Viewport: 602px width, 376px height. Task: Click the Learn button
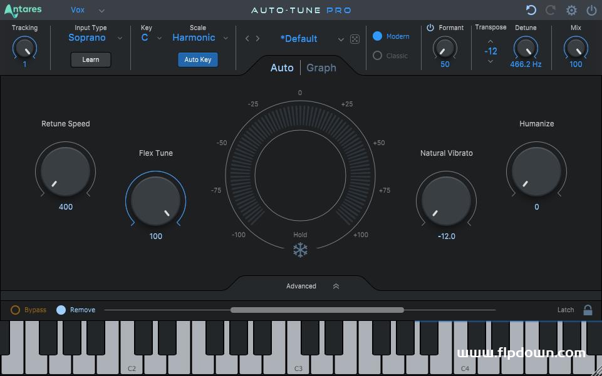(90, 59)
